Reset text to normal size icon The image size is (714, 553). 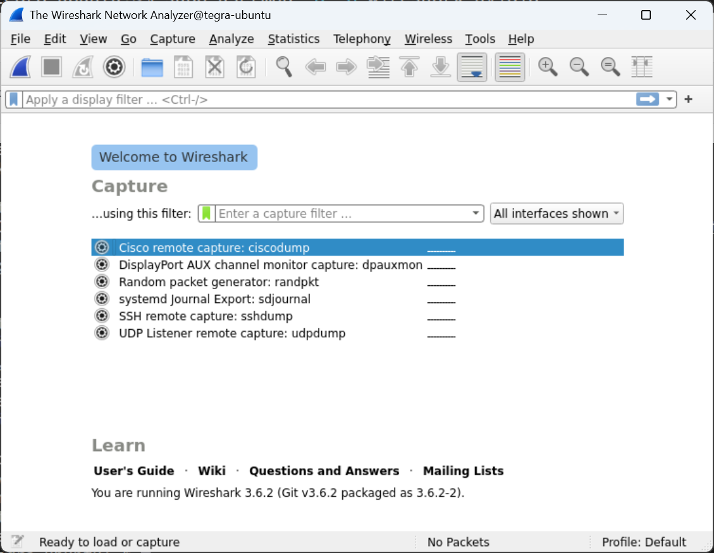point(611,67)
